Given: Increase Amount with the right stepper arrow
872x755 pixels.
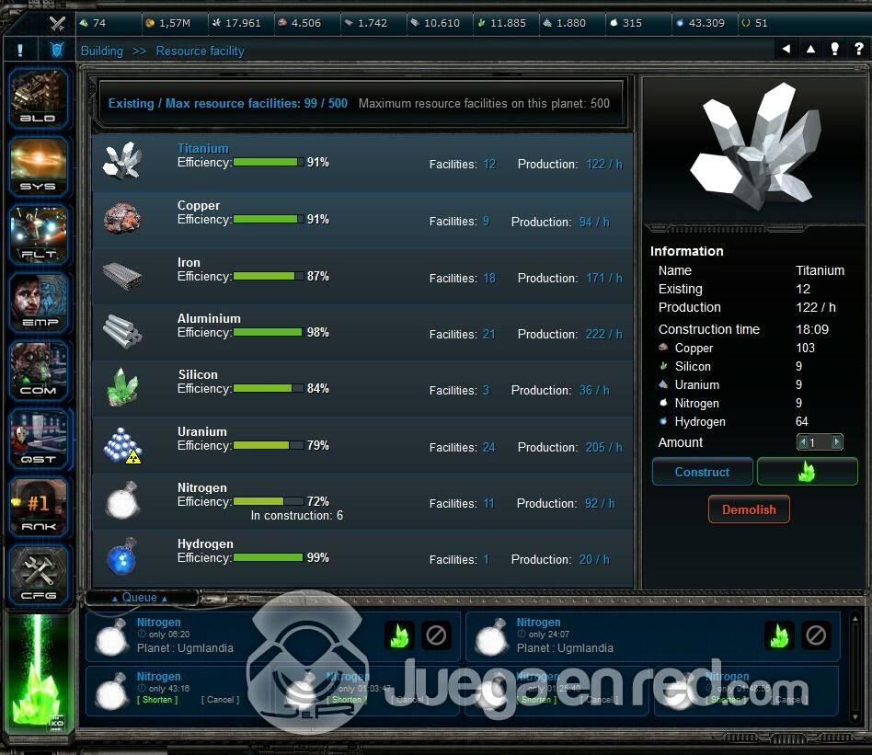Looking at the screenshot, I should (836, 442).
